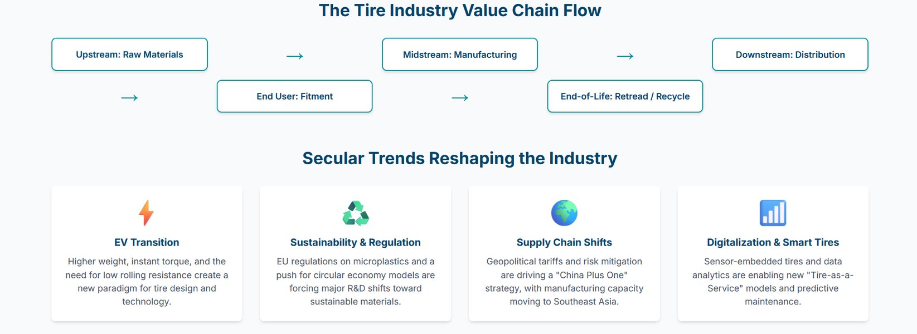Click arrow between Raw Materials and Manufacturing
Screen dimensions: 917x334
point(294,56)
